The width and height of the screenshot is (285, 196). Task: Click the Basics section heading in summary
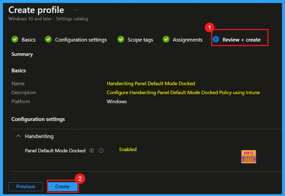pyautogui.click(x=18, y=70)
